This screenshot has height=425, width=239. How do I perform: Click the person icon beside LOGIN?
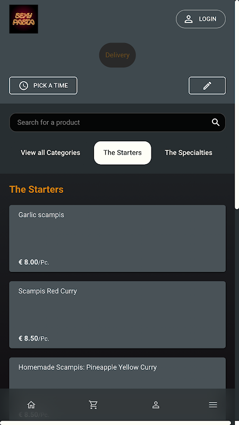click(189, 19)
